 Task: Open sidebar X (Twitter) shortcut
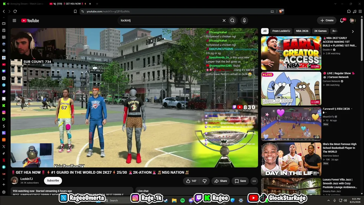[4, 147]
